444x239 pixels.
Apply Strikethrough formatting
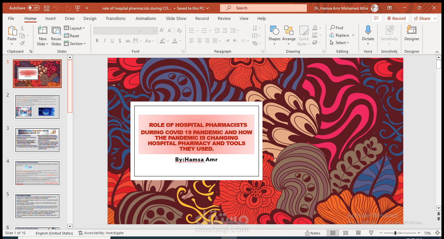click(127, 41)
